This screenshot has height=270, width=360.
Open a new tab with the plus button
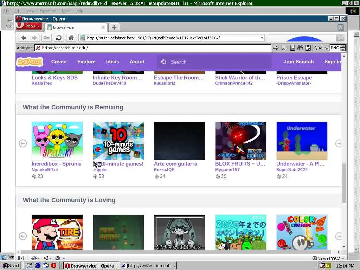[114, 27]
